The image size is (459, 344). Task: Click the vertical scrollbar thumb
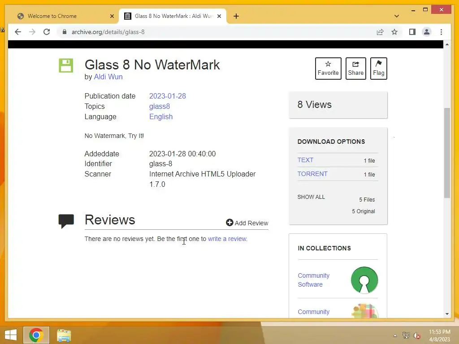(x=447, y=153)
